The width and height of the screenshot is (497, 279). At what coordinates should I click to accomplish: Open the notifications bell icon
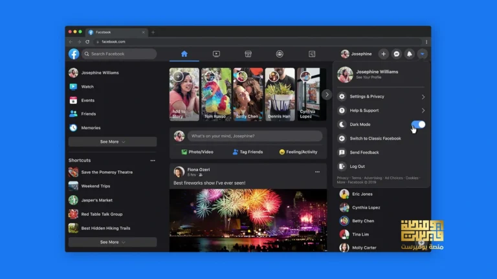pos(409,54)
